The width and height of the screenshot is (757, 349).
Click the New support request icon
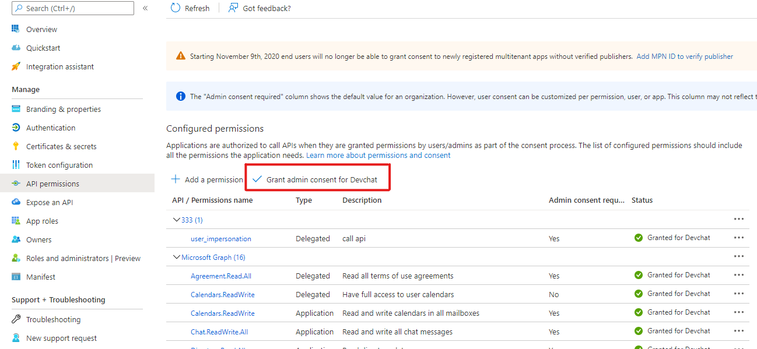tap(16, 338)
